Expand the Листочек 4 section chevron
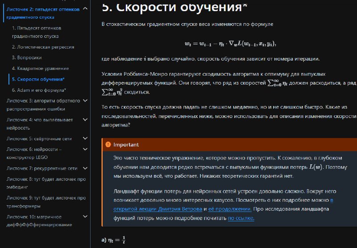Screen dimensions: 357x248 85,119
